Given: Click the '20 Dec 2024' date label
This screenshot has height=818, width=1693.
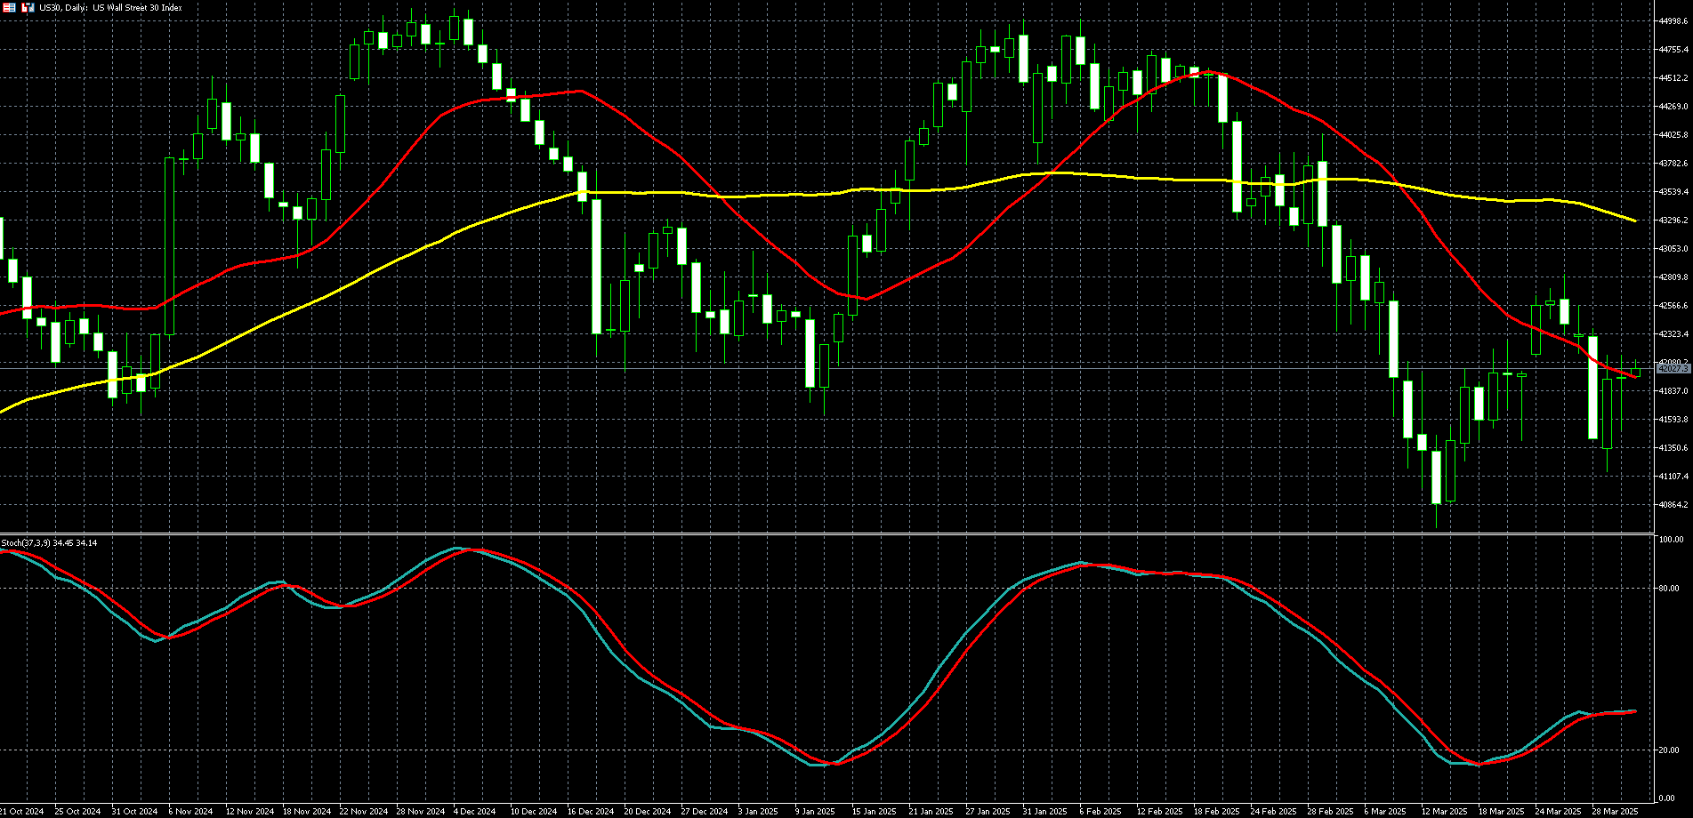Looking at the screenshot, I should coord(648,812).
